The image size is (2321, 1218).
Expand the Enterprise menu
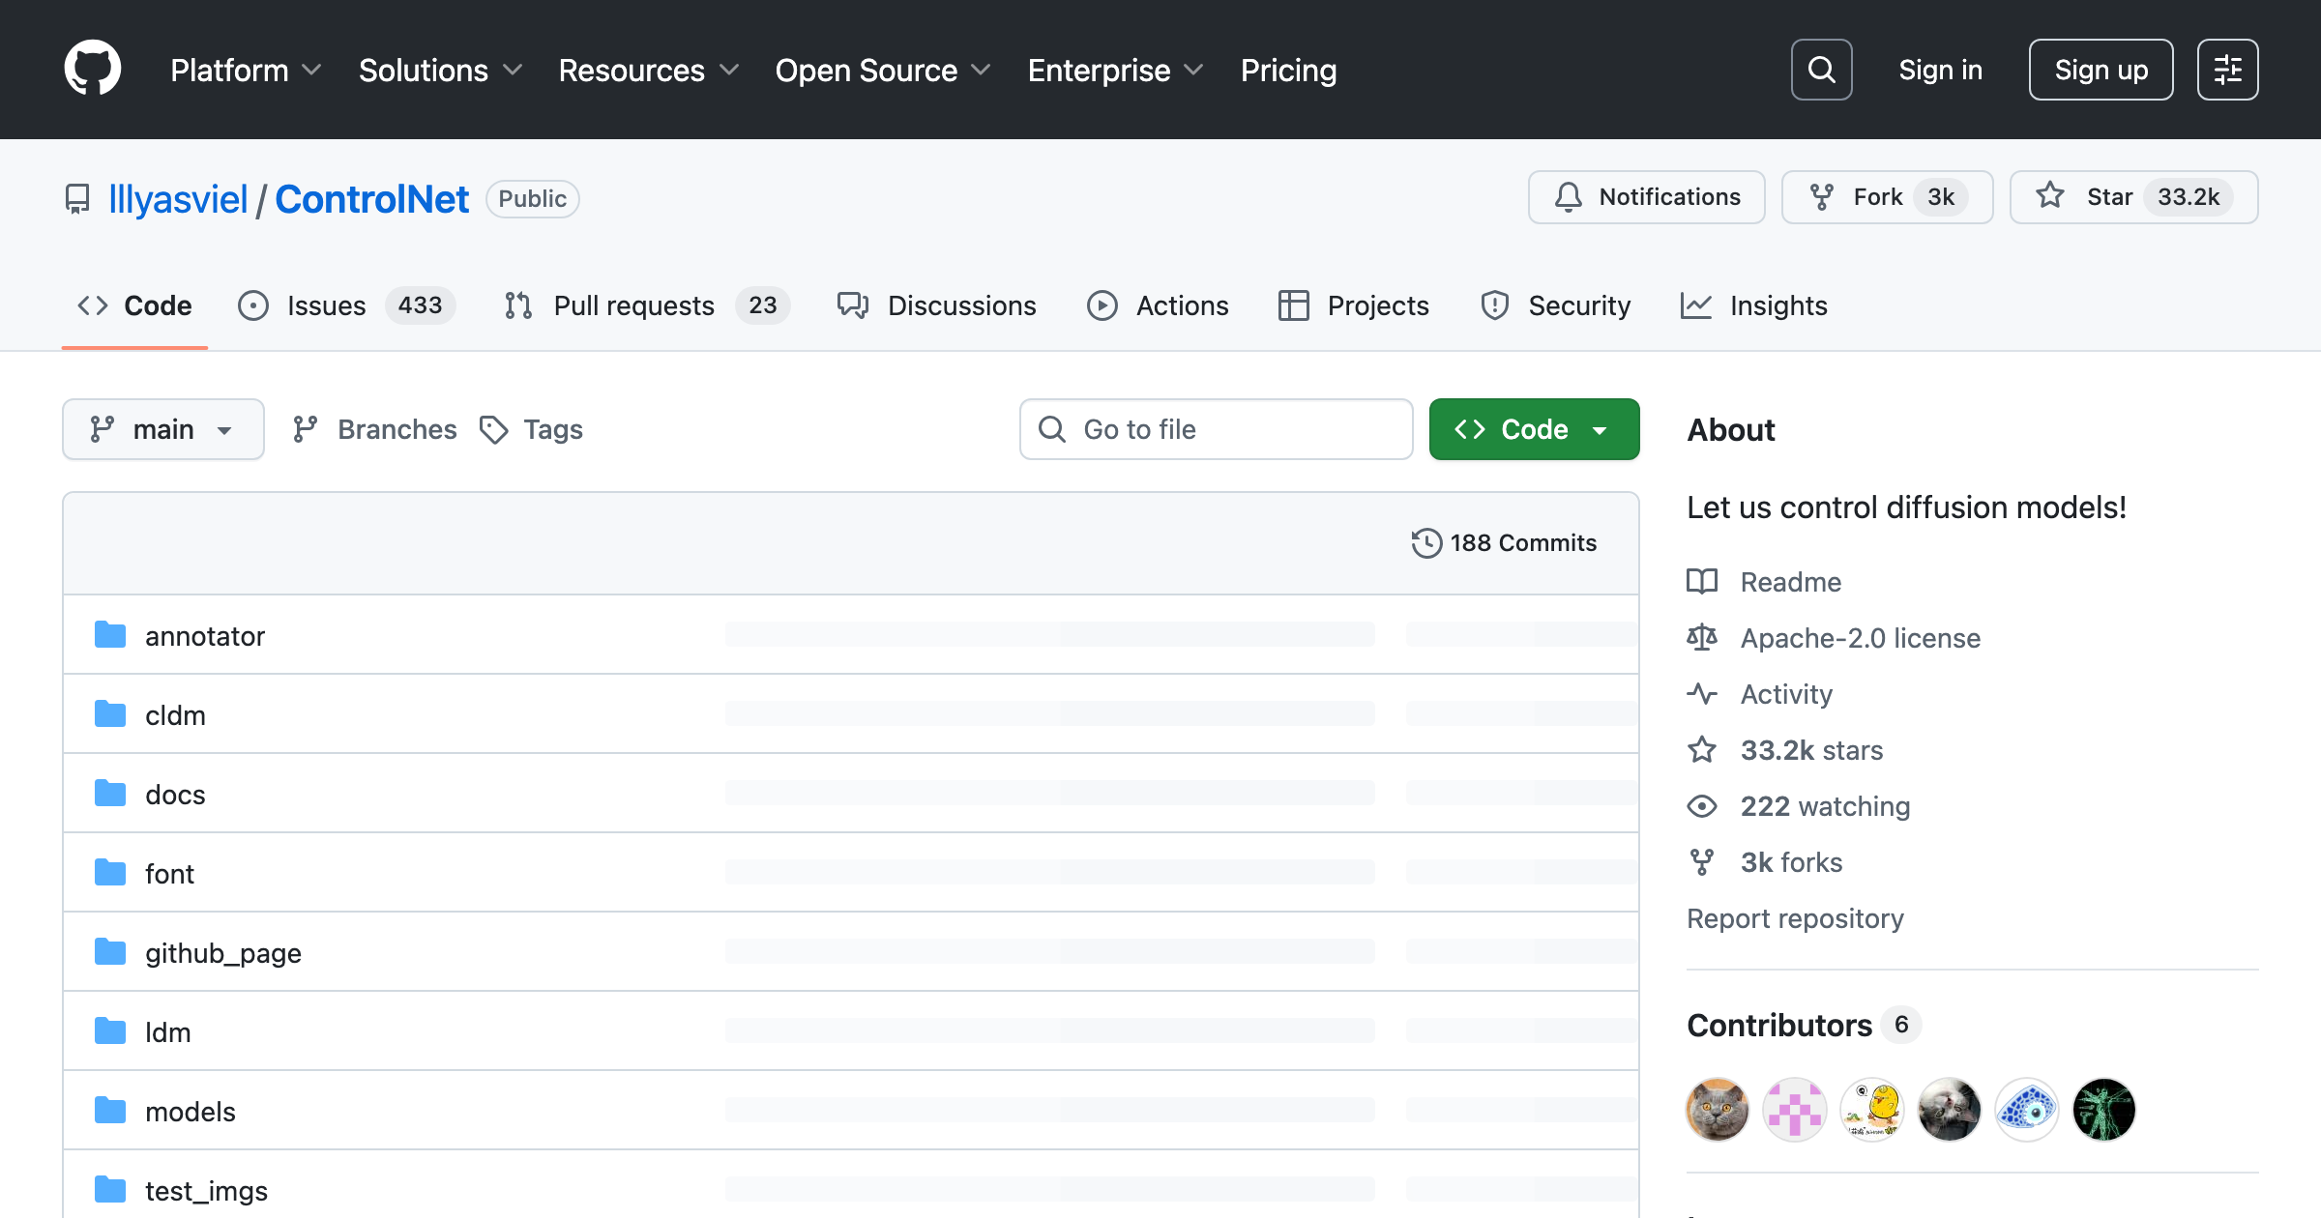tap(1115, 70)
